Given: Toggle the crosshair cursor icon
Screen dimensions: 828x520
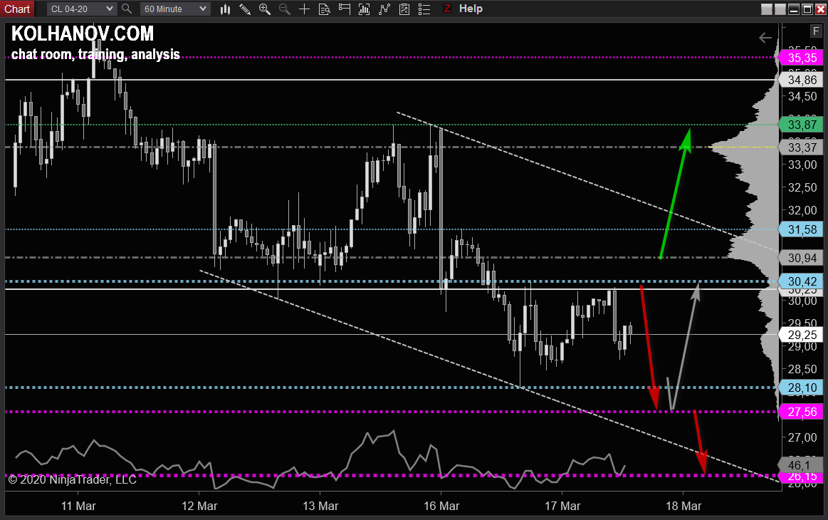Looking at the screenshot, I should pos(304,9).
